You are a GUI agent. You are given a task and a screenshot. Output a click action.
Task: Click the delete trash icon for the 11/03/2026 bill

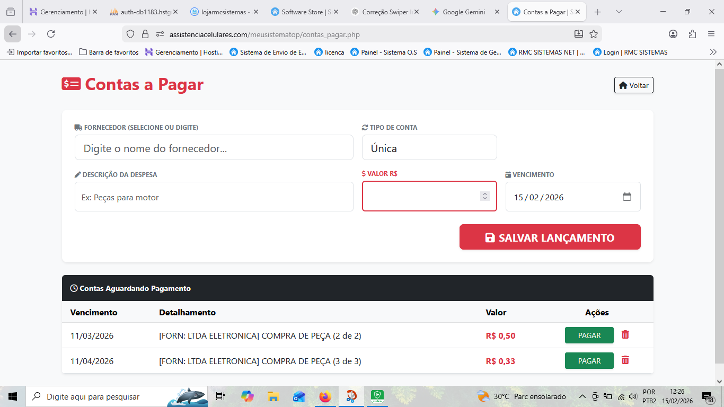pyautogui.click(x=625, y=335)
